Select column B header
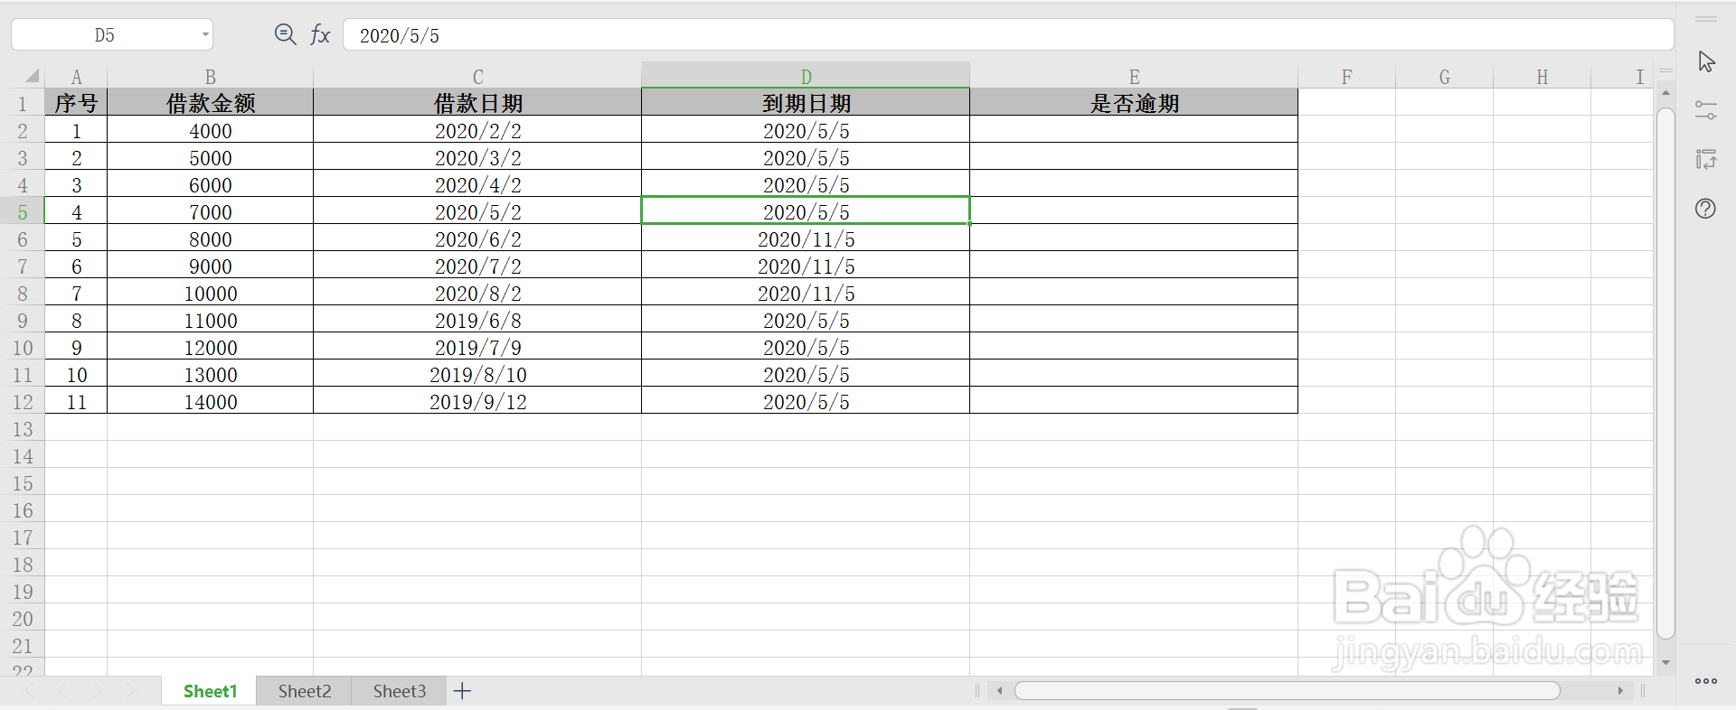 click(210, 77)
